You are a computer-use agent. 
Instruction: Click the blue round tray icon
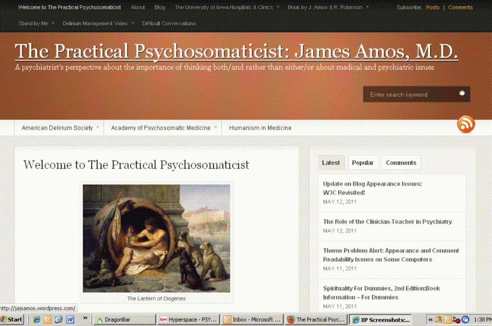(465, 320)
